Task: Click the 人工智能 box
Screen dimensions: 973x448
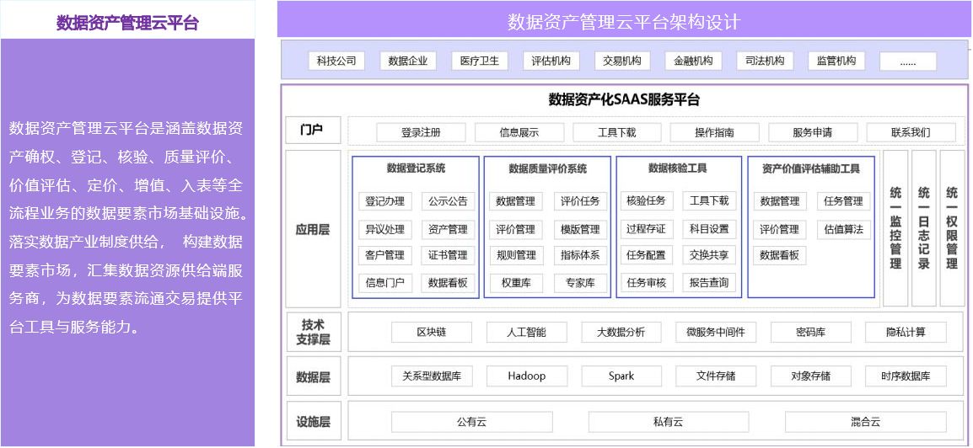Action: (526, 332)
